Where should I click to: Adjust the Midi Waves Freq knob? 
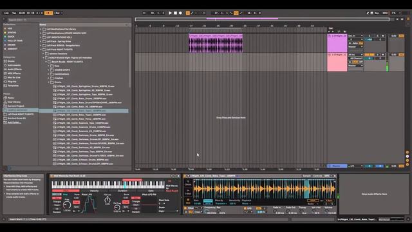(67, 204)
